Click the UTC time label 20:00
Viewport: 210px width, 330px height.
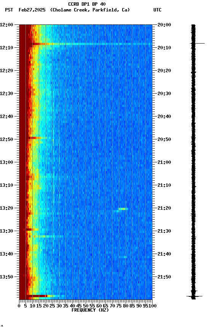coord(164,25)
